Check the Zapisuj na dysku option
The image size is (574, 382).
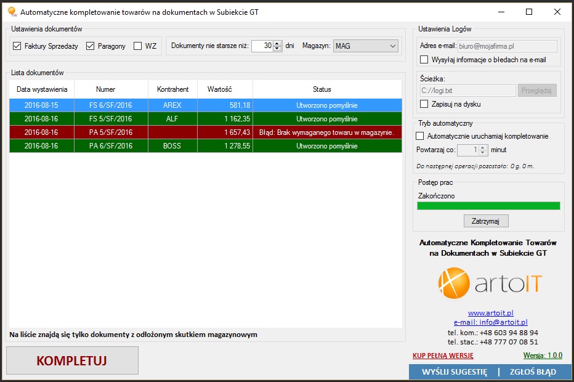[x=424, y=104]
